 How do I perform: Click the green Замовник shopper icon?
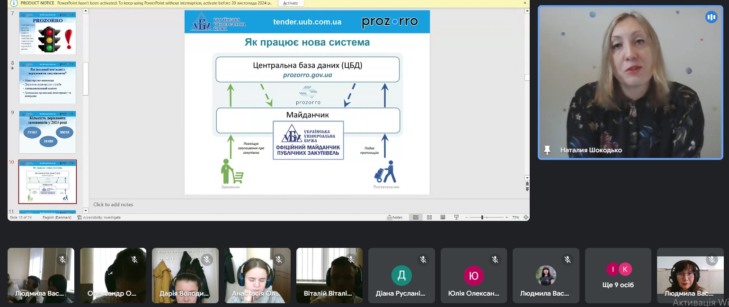coord(232,172)
